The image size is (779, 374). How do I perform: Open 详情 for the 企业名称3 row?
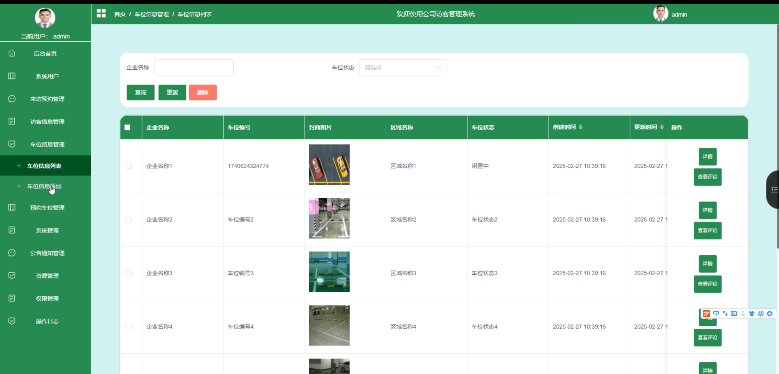coord(708,264)
